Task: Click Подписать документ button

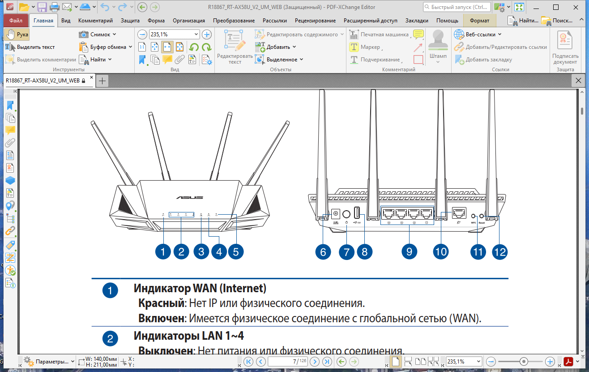Action: coord(565,47)
